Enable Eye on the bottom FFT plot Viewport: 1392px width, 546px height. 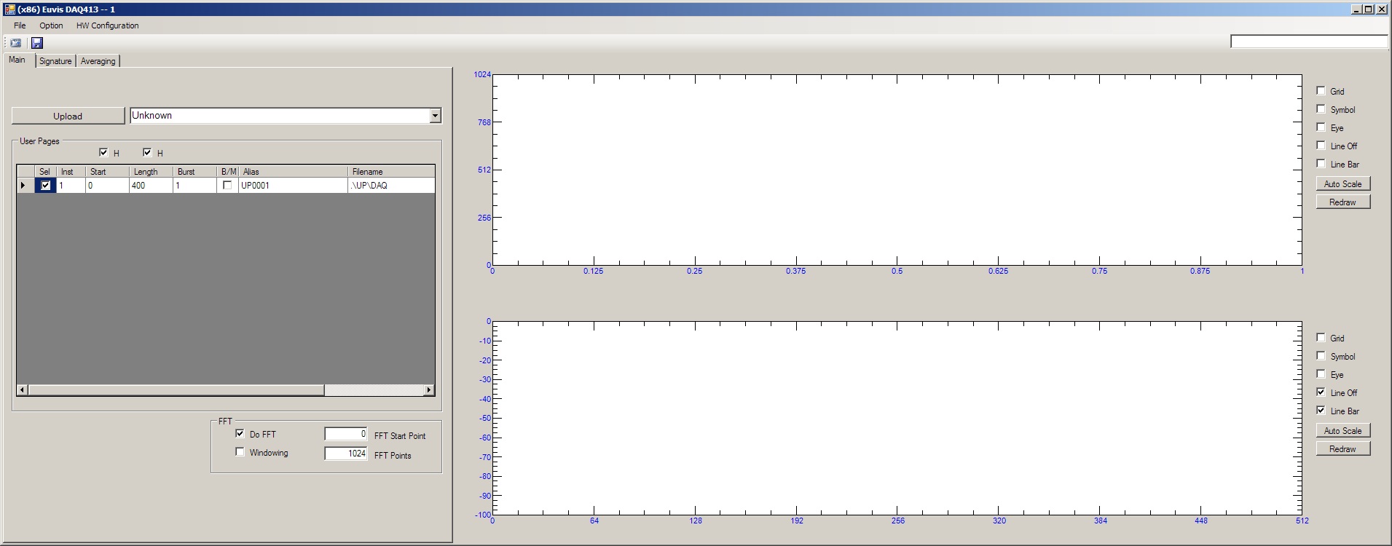coord(1321,373)
